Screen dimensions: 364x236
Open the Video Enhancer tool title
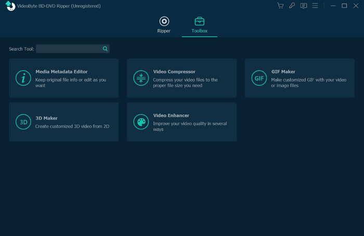(x=171, y=115)
